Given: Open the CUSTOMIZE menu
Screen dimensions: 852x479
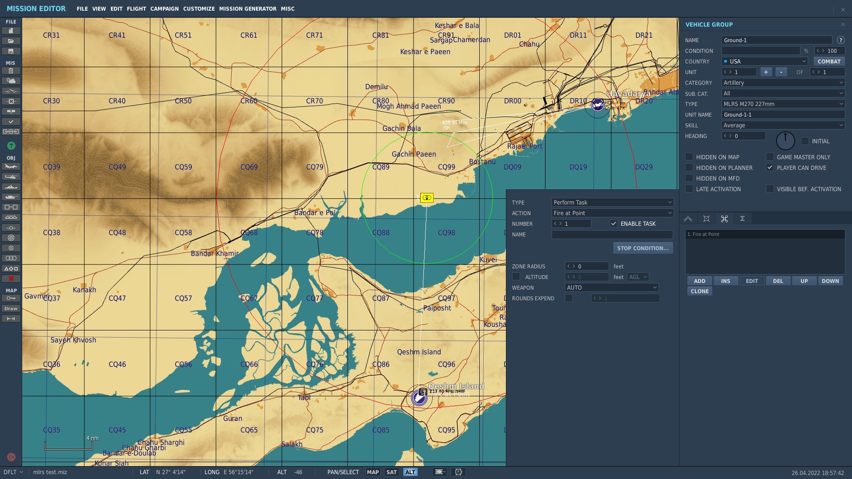Looking at the screenshot, I should pos(199,9).
